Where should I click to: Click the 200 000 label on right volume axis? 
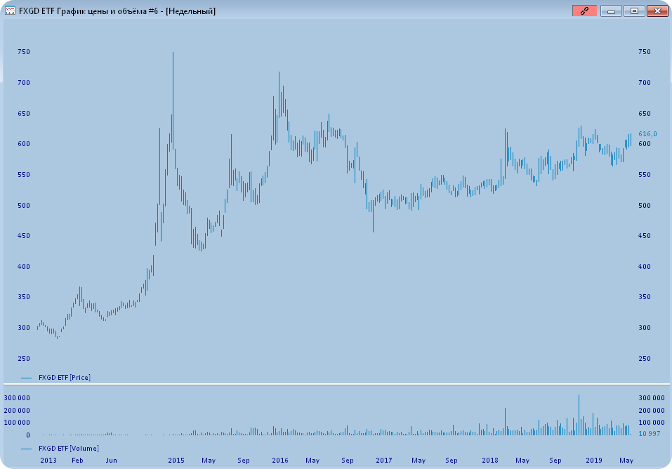pos(652,410)
